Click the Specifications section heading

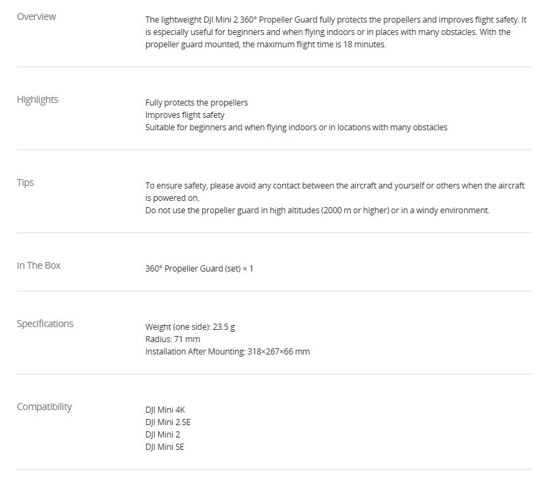[45, 324]
